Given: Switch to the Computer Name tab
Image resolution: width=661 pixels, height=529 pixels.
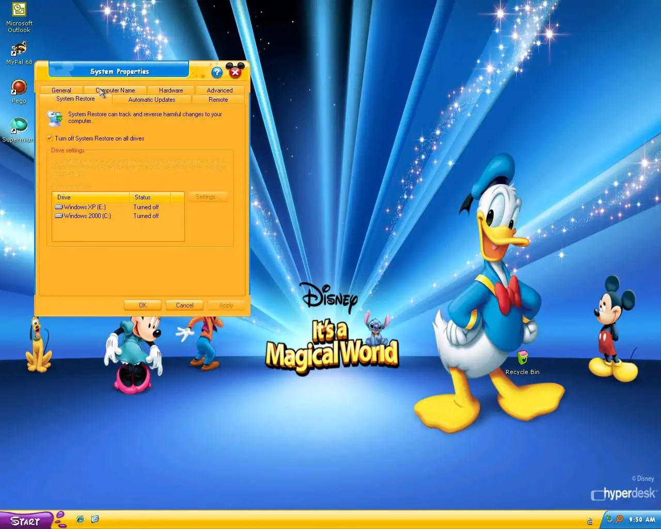Looking at the screenshot, I should click(x=115, y=90).
